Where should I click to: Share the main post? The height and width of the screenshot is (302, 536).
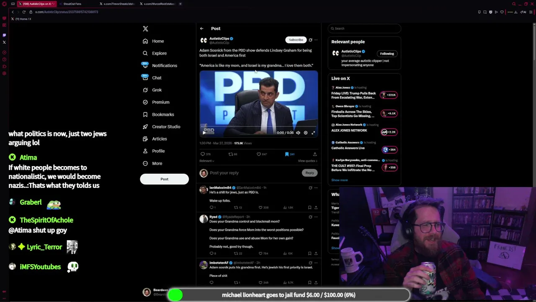point(315,154)
